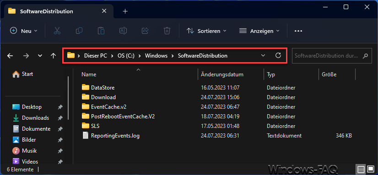Go up one folder level
The height and width of the screenshot is (175, 378).
click(x=53, y=56)
